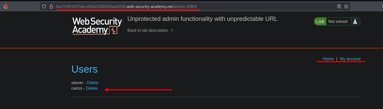Image resolution: width=383 pixels, height=109 pixels.
Task: Delete the carlos user
Action: [92, 88]
